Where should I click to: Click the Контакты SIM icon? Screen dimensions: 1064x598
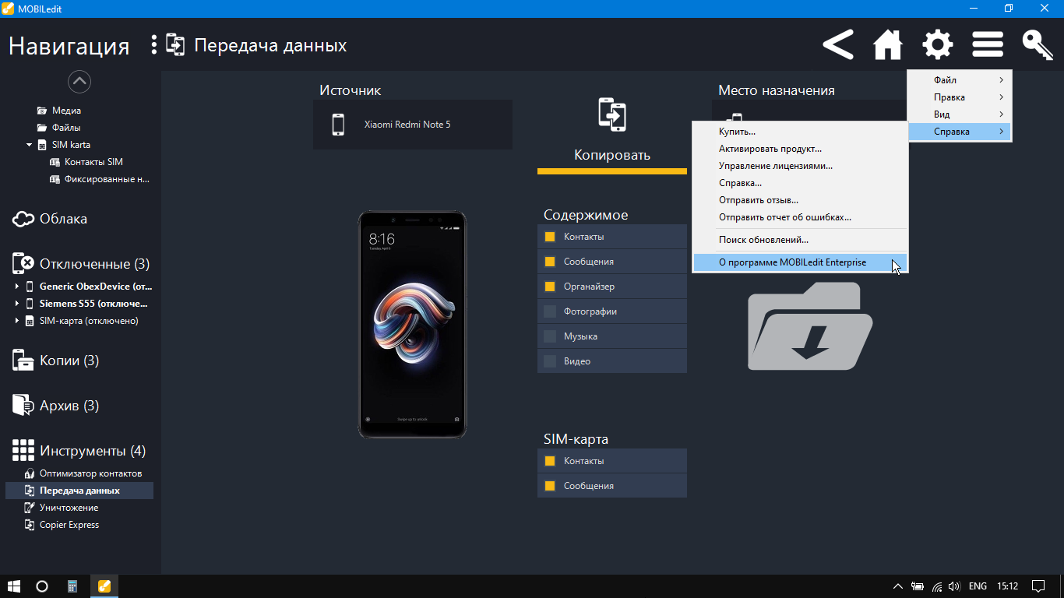pyautogui.click(x=55, y=162)
